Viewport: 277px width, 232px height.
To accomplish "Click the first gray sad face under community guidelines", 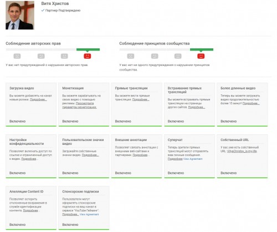I will pos(131,56).
